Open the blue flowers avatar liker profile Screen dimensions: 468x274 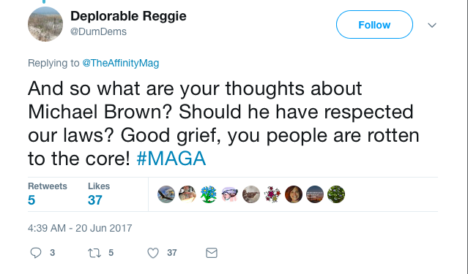pos(209,194)
